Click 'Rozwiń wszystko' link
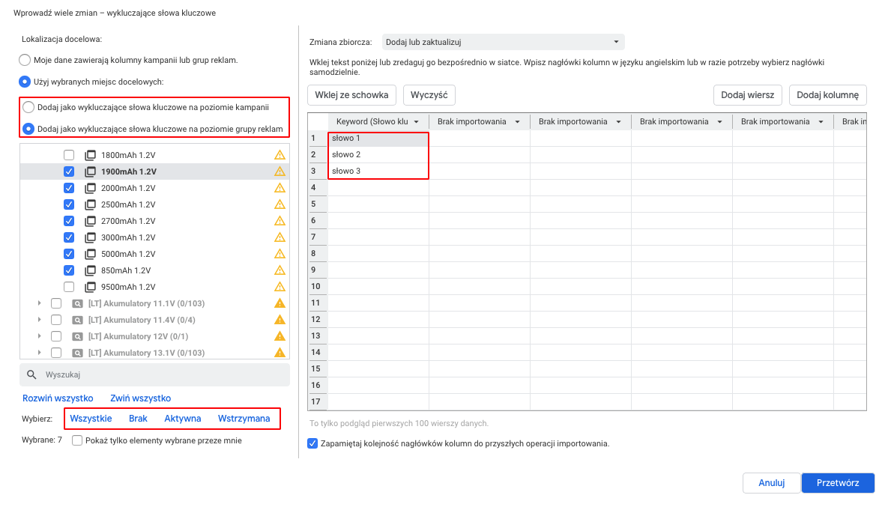 pyautogui.click(x=58, y=398)
